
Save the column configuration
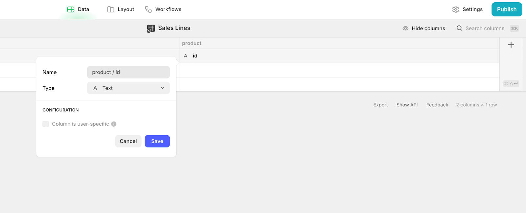coord(157,141)
